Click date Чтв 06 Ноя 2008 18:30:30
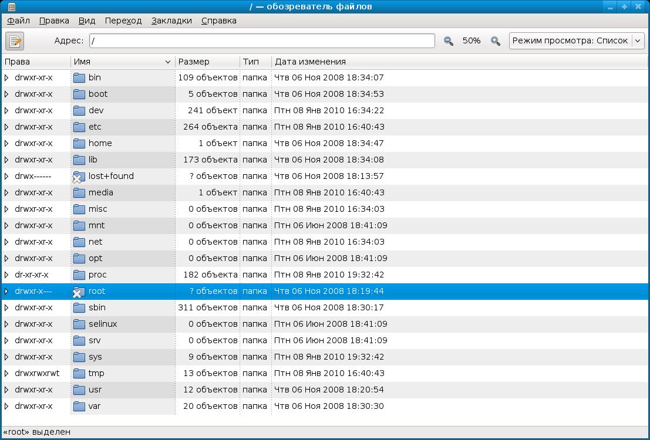Viewport: 650px width, 440px height. [329, 406]
